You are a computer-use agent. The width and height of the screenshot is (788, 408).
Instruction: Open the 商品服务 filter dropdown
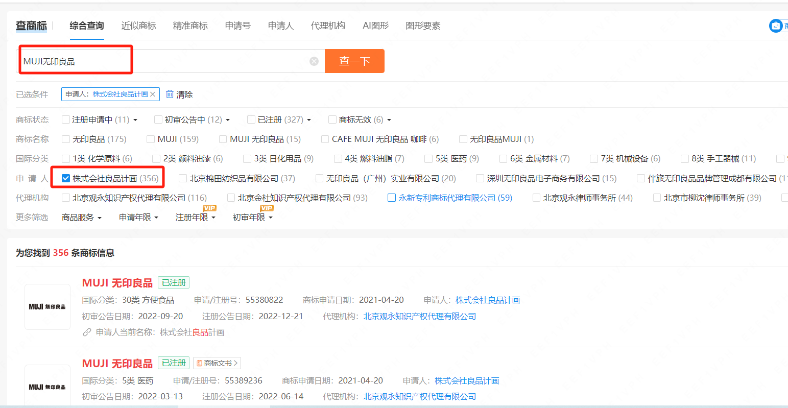[82, 218]
